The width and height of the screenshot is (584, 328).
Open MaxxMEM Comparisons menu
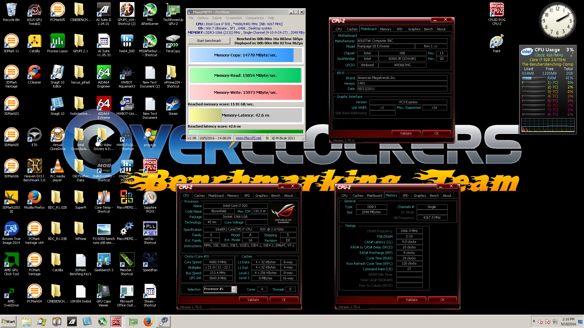[255, 18]
